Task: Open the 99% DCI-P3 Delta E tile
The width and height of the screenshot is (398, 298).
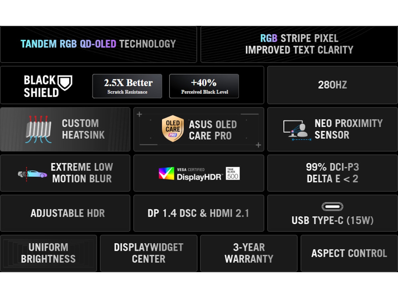Action: [332, 173]
